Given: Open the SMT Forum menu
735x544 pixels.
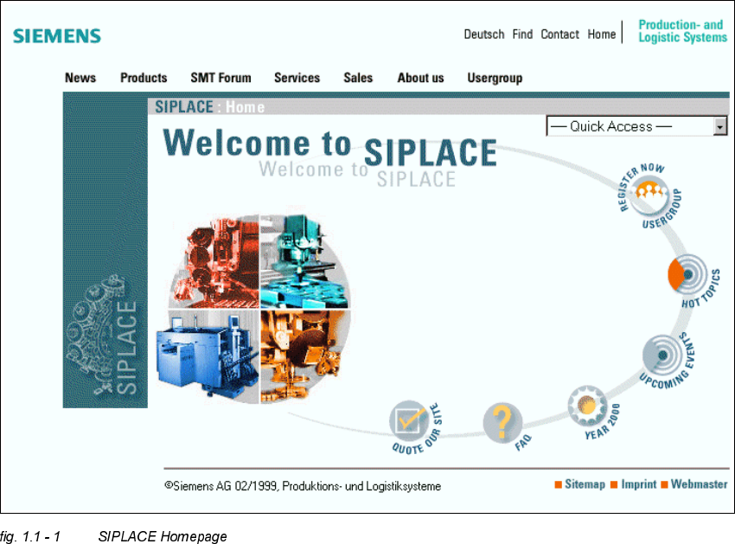Looking at the screenshot, I should click(x=220, y=78).
